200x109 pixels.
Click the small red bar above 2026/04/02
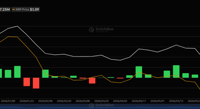point(120,78)
